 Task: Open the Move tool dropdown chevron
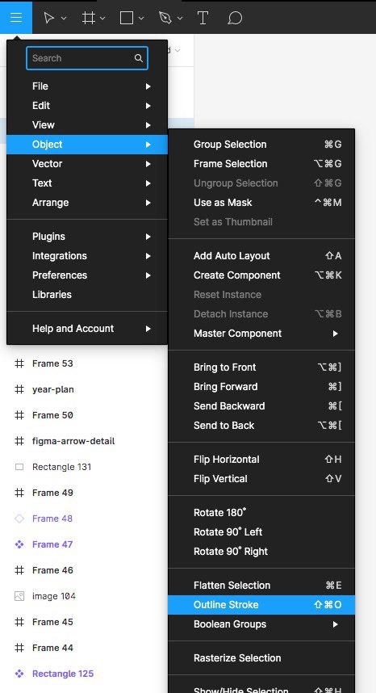point(64,18)
